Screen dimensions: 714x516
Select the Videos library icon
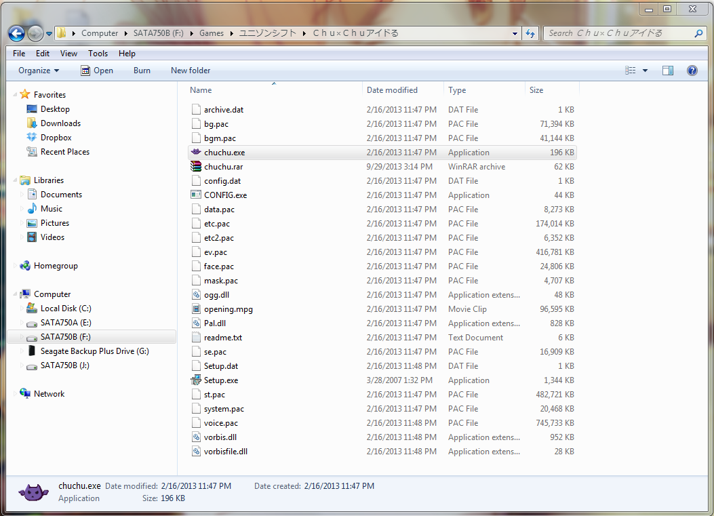click(x=32, y=237)
